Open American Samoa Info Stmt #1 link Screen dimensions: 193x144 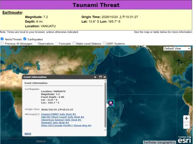[61, 120]
